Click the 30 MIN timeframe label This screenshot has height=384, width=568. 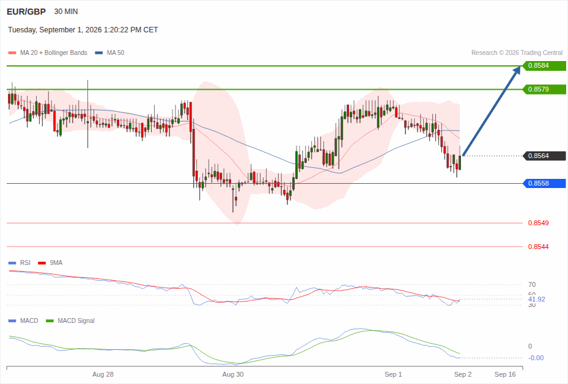66,12
